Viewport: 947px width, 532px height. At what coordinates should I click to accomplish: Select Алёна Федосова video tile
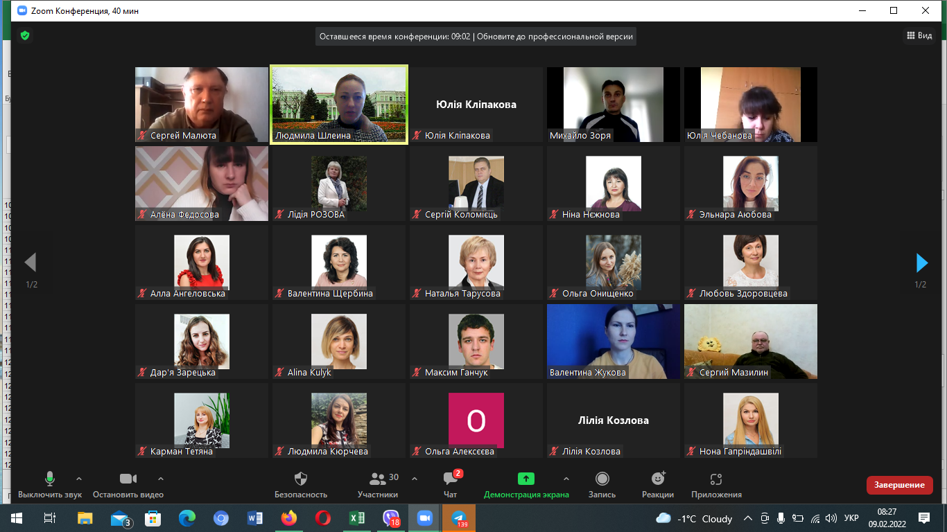(202, 184)
